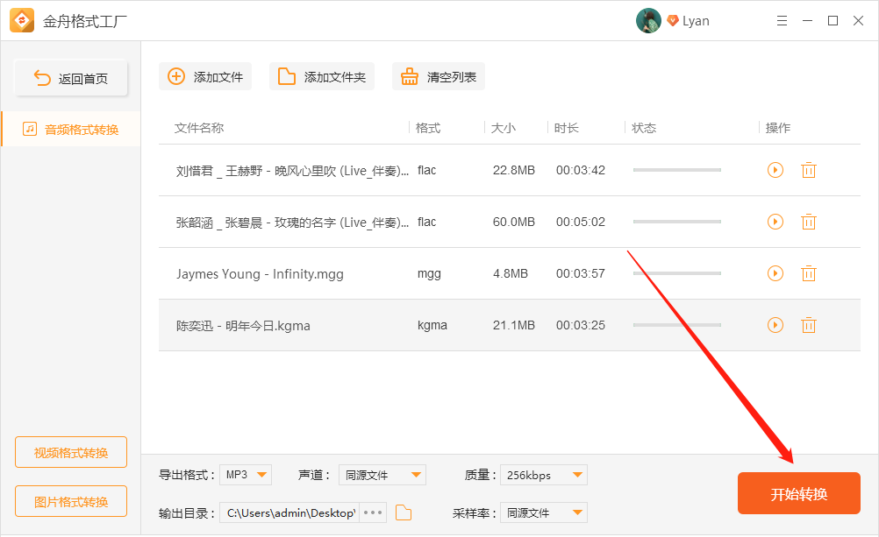The width and height of the screenshot is (879, 537).
Task: Play the 刘惜君 晚风心里吹 track
Action: [x=775, y=170]
